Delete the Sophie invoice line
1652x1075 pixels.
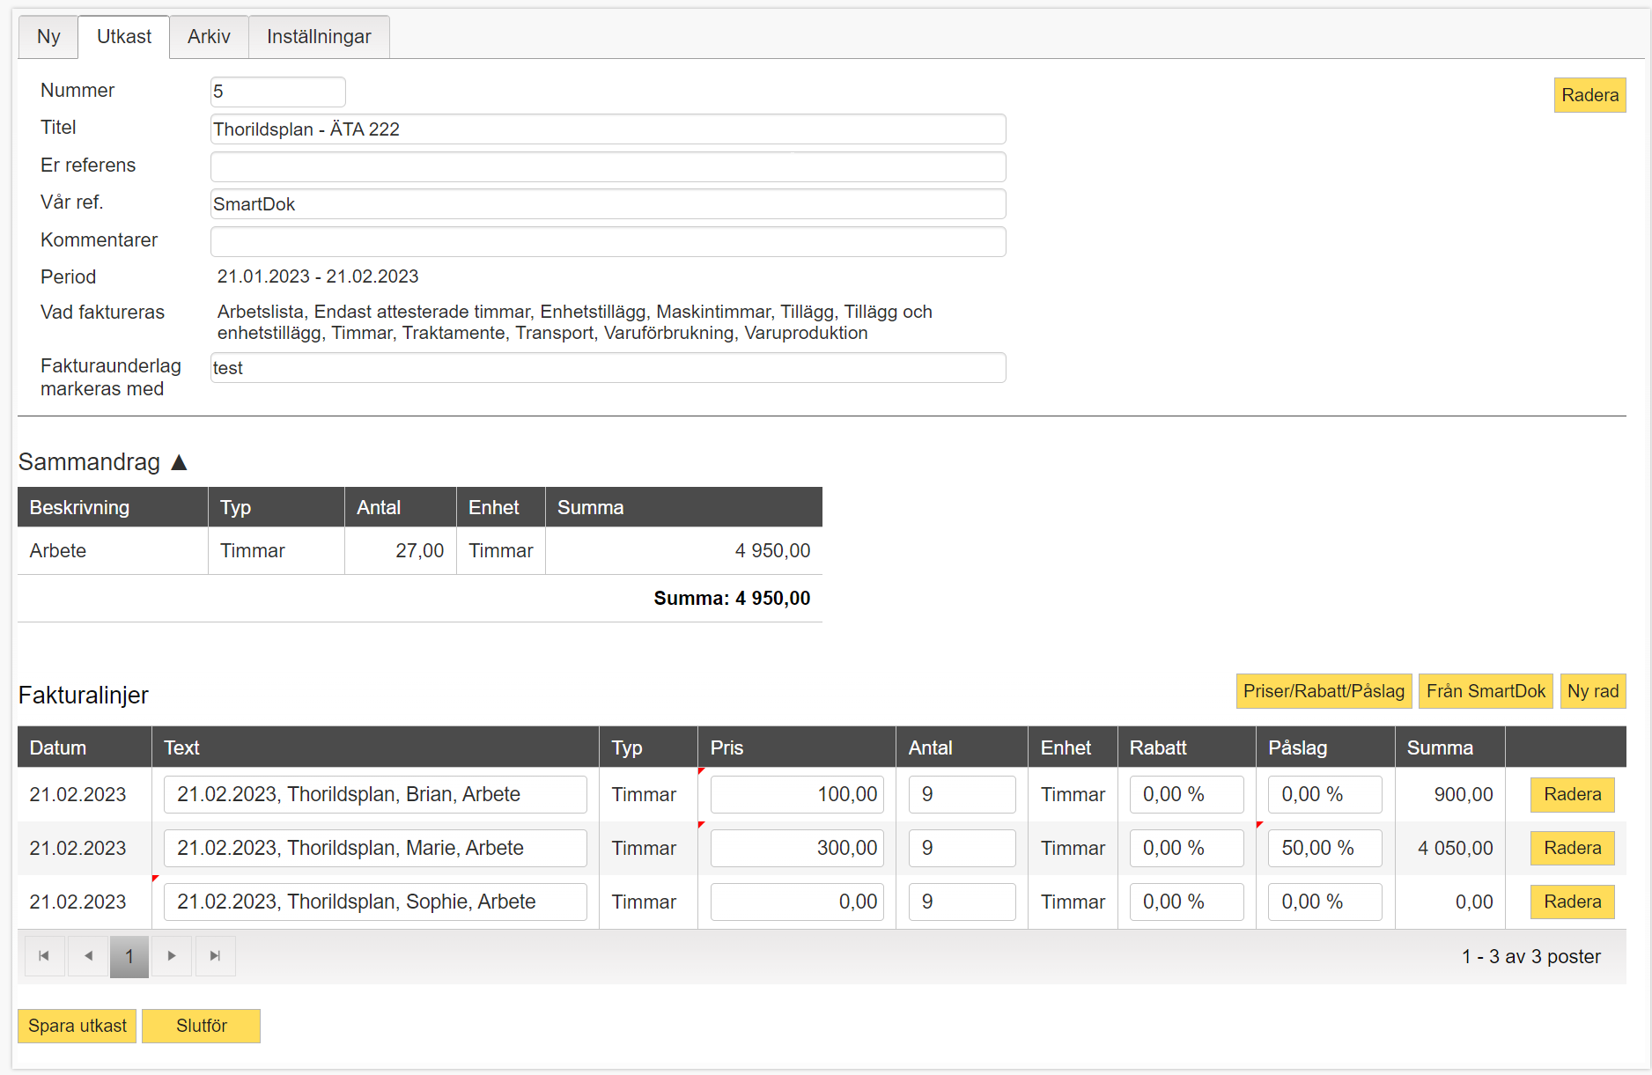1572,902
